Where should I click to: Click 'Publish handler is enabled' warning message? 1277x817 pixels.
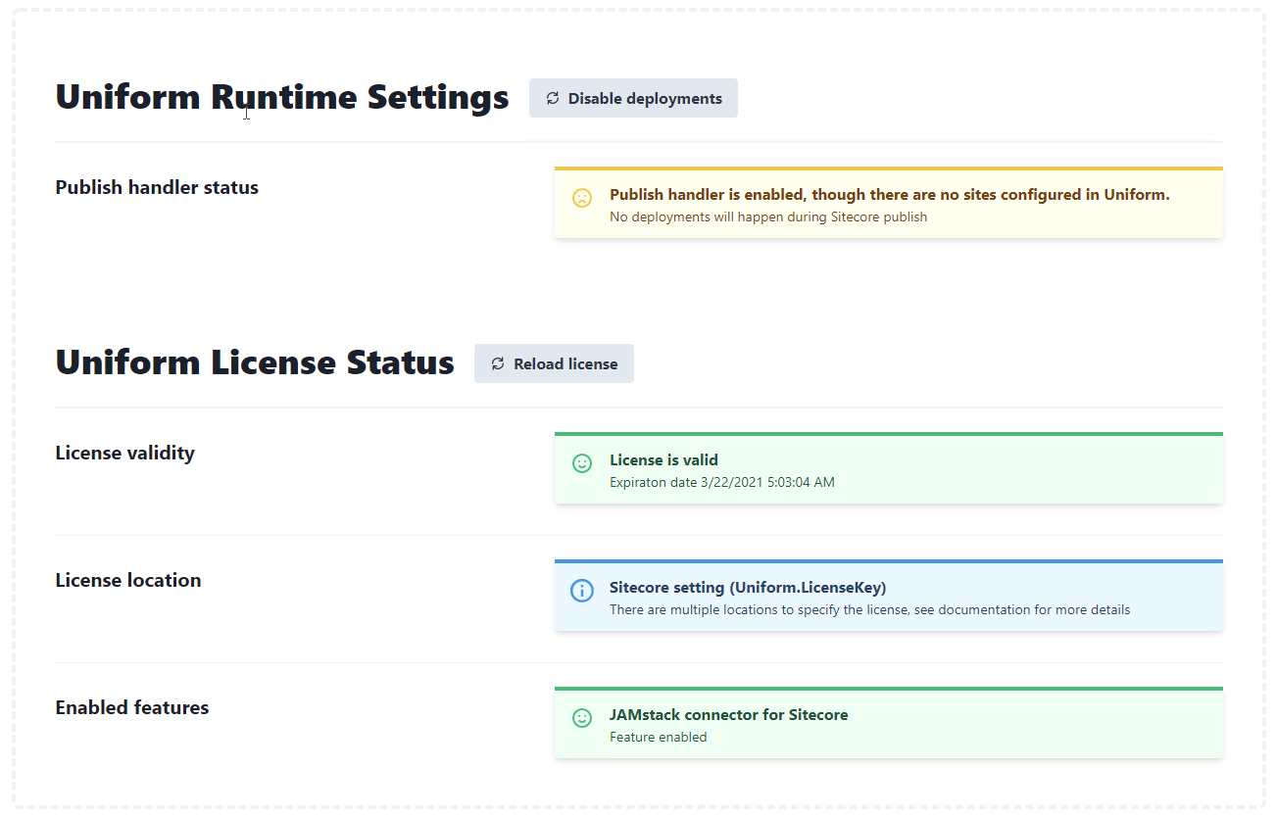point(890,195)
